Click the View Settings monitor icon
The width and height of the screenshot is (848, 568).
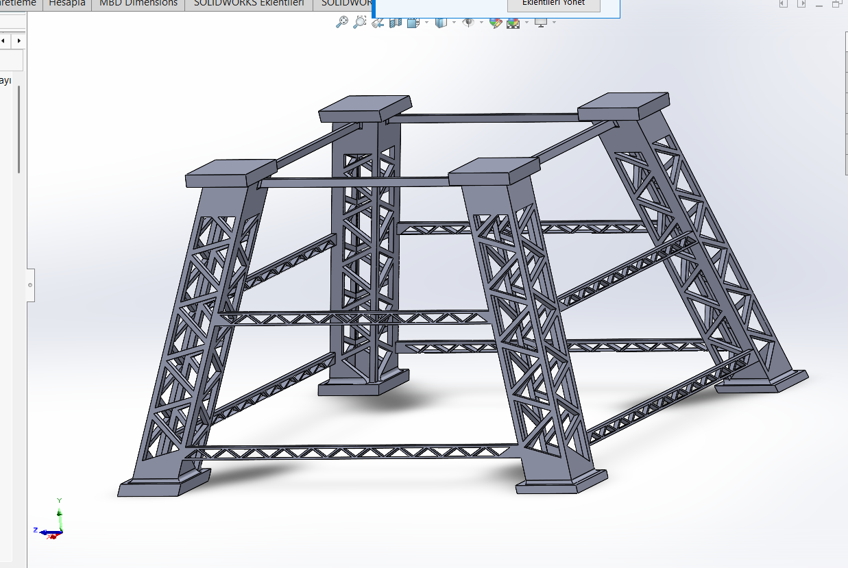tap(541, 23)
